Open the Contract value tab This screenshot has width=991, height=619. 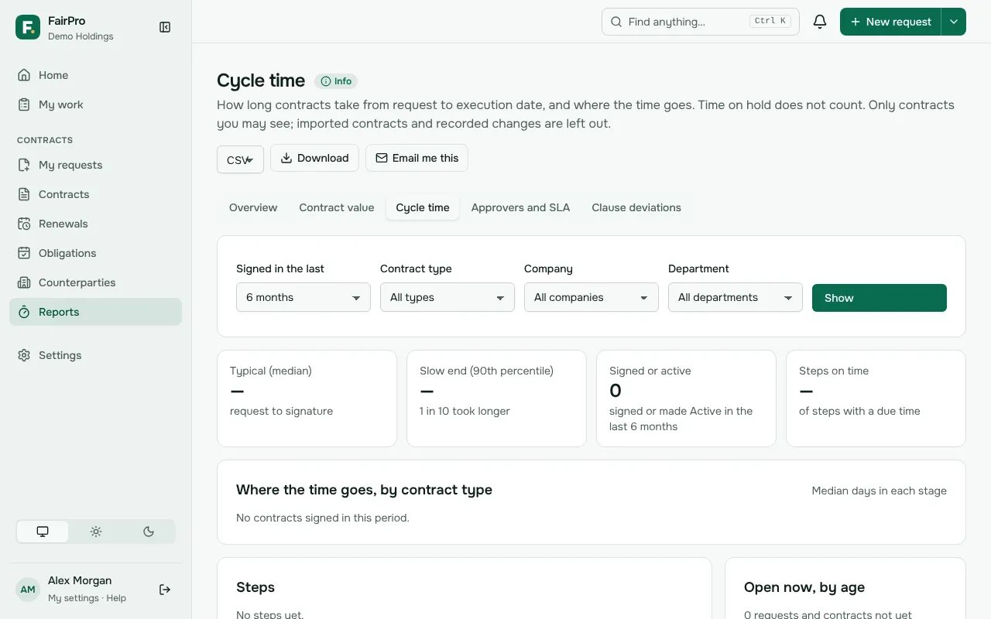coord(337,207)
